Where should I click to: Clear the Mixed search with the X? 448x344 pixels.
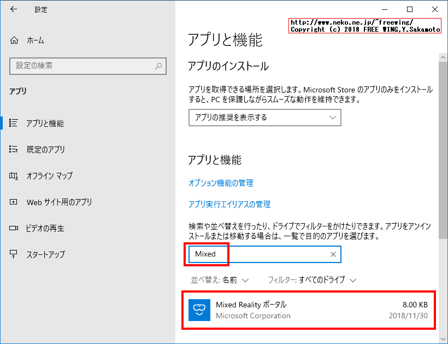coord(333,254)
